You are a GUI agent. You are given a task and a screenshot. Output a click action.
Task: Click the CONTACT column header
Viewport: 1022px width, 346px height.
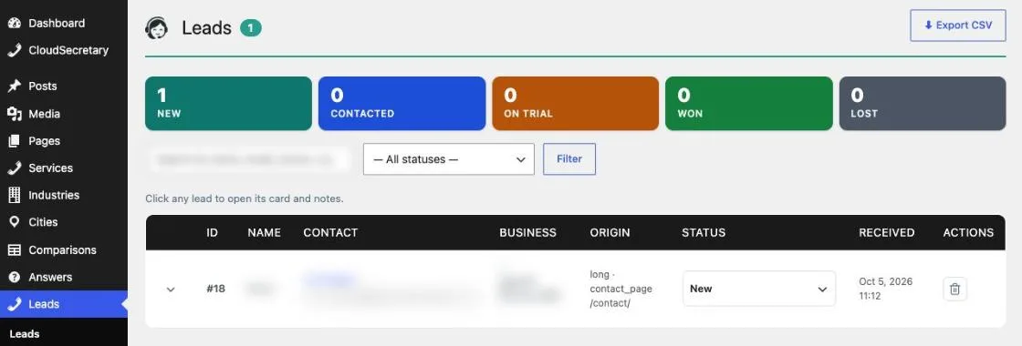tap(330, 232)
